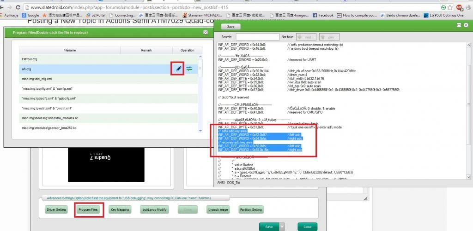
Task: Click the Key Mapping button
Action: click(120, 209)
